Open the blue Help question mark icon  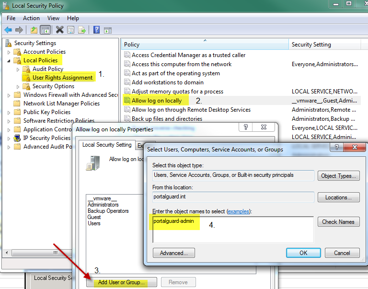point(96,30)
